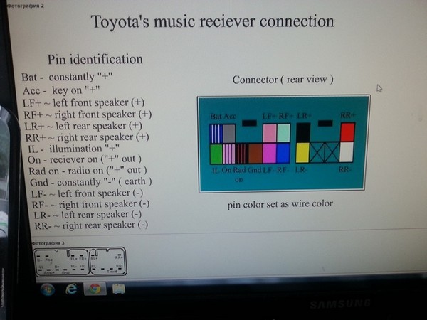427x320 pixels.
Task: Click the black LR+ pin swatch
Action: click(303, 133)
